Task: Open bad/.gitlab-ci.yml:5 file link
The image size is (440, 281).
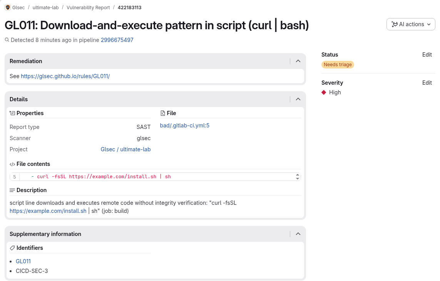Action: point(185,125)
